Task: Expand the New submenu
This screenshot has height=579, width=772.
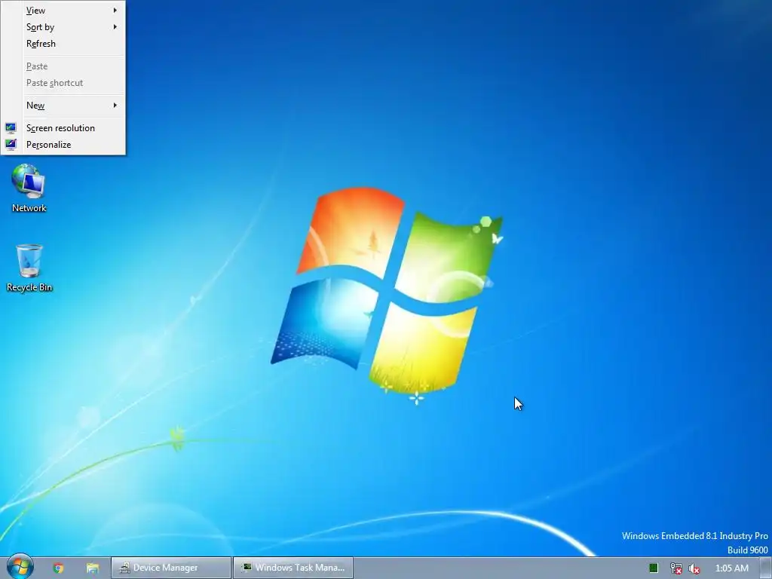Action: click(63, 106)
